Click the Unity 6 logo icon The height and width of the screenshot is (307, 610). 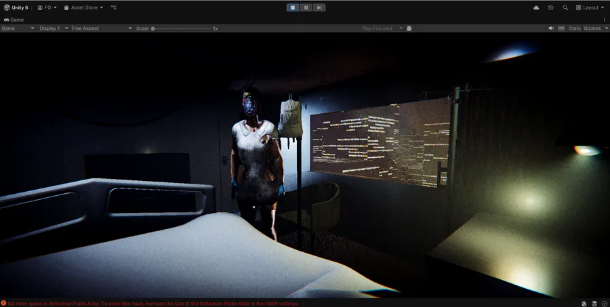(x=7, y=7)
